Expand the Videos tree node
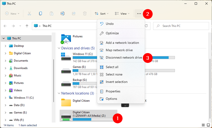 coord(6,91)
